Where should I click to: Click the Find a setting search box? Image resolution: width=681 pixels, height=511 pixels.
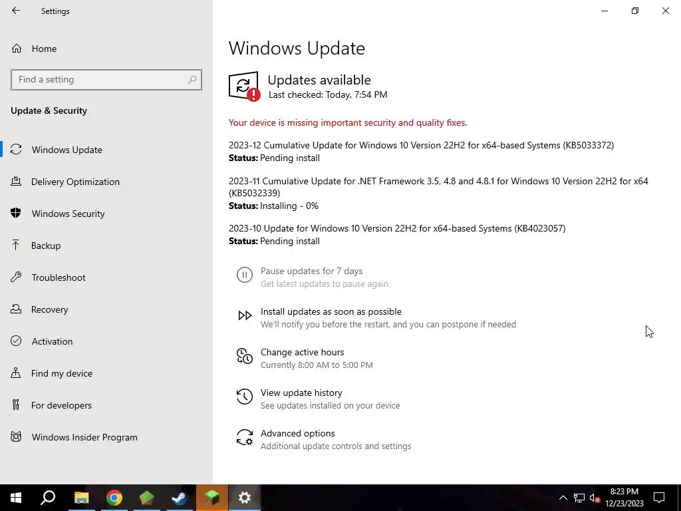pyautogui.click(x=106, y=80)
